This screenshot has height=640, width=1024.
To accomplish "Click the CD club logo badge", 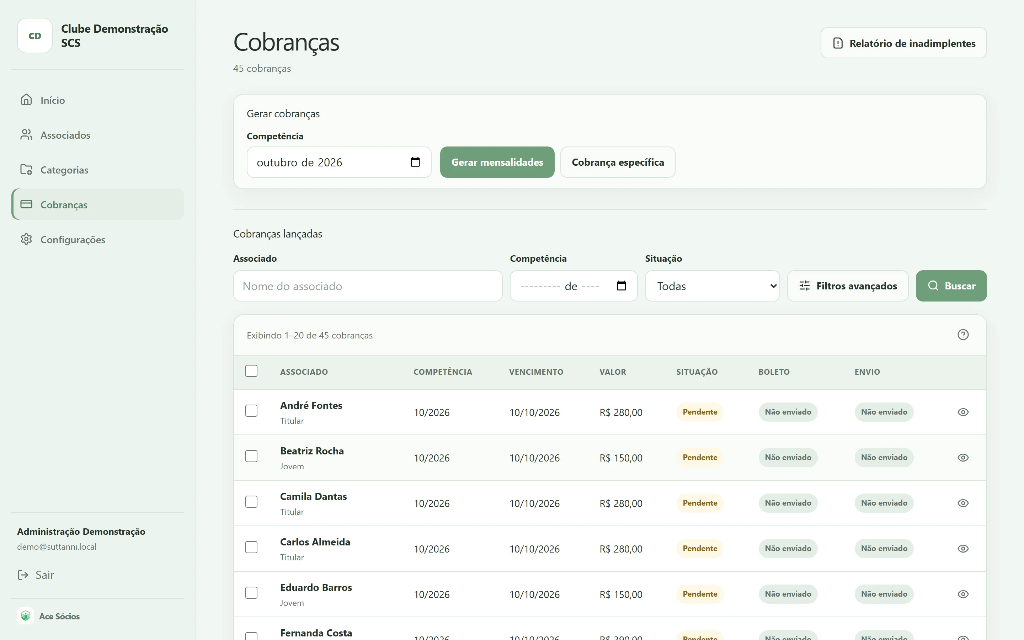I will (x=35, y=36).
